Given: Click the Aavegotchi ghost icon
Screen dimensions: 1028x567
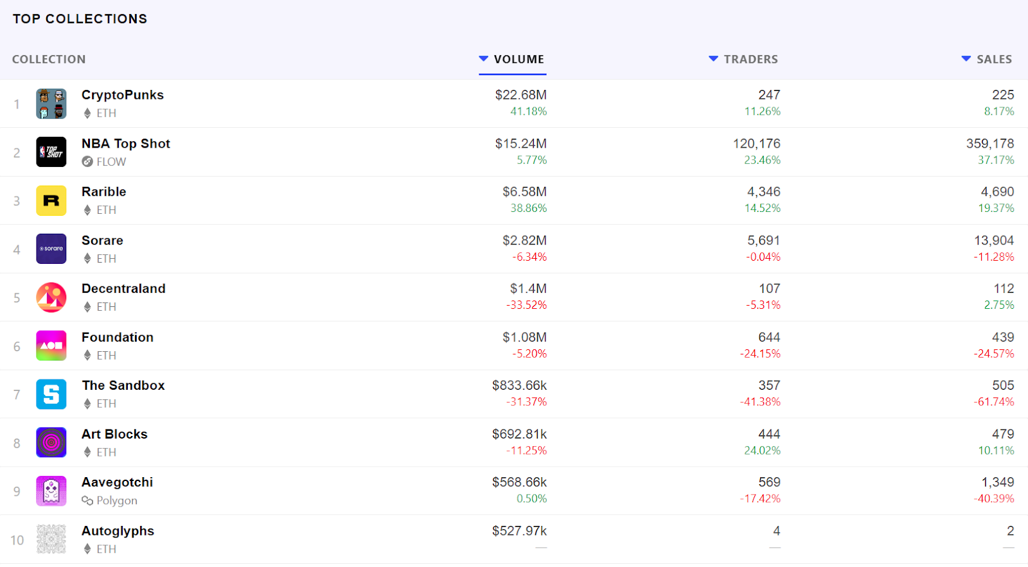Looking at the screenshot, I should click(51, 491).
